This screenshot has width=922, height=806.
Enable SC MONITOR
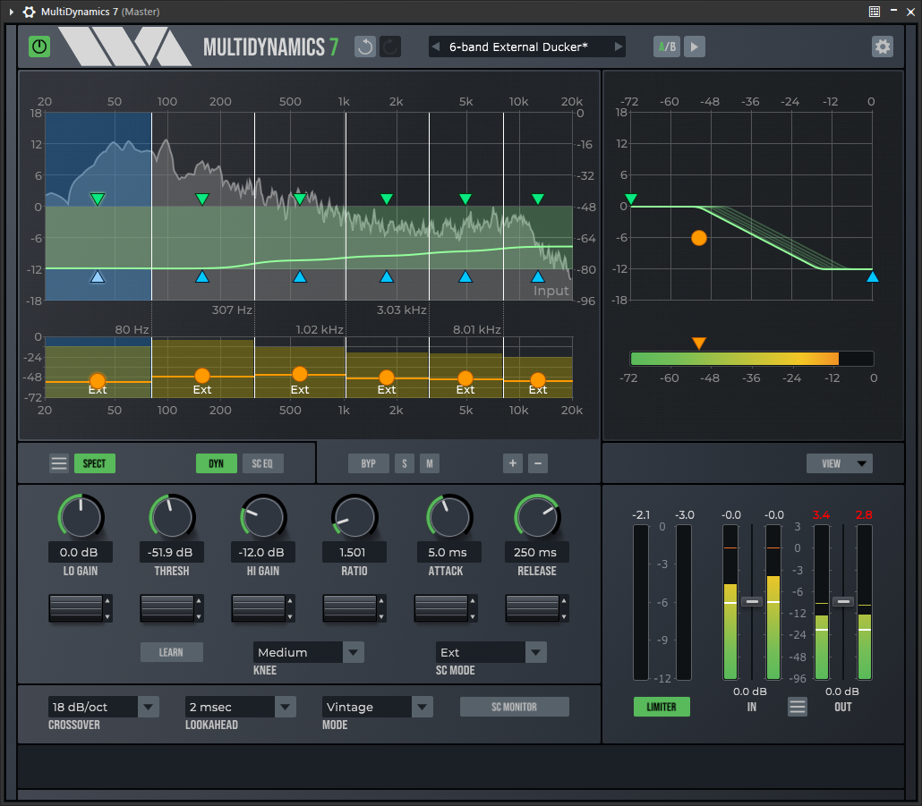[514, 707]
